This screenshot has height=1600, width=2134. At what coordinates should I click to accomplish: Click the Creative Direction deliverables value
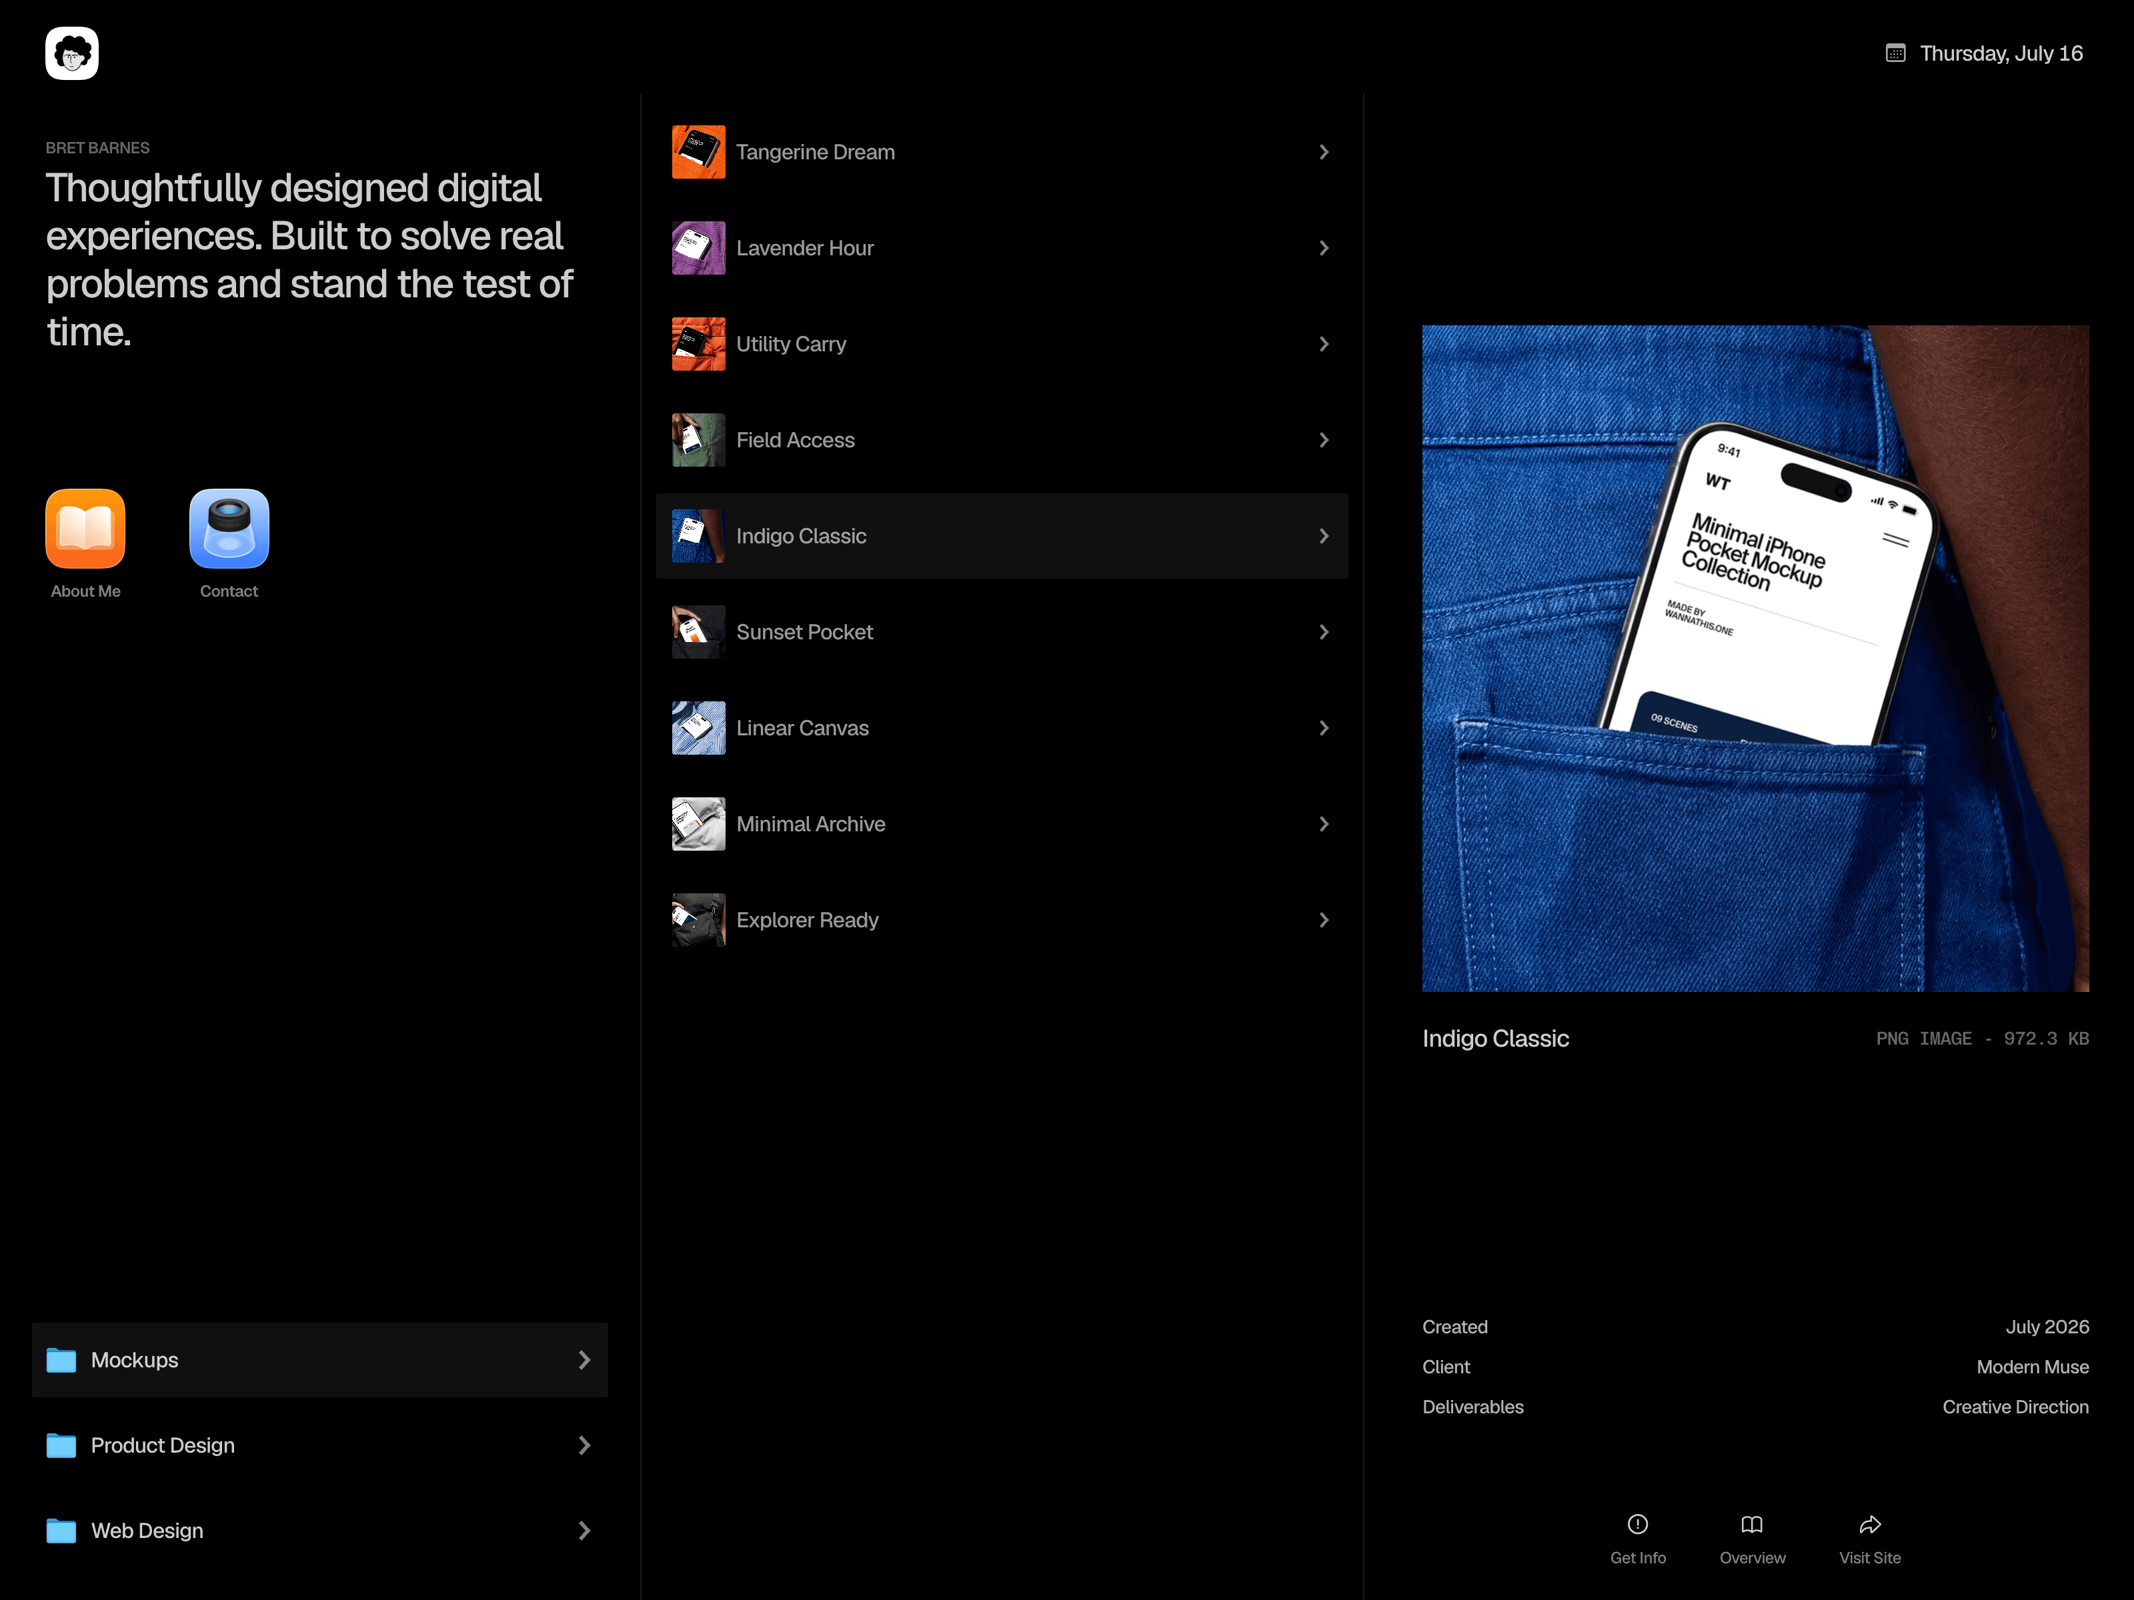[2015, 1407]
